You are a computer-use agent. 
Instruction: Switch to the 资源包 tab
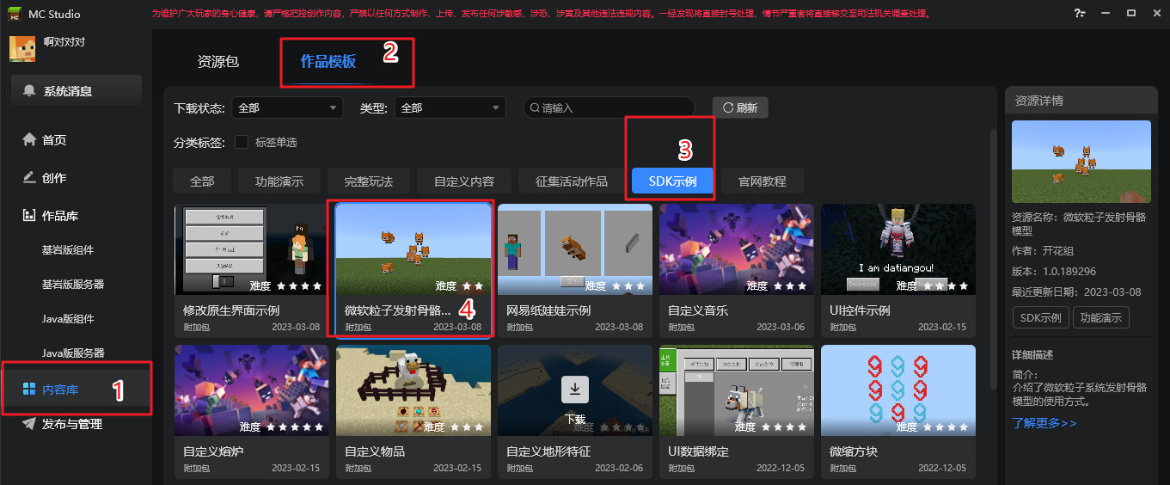[x=218, y=62]
